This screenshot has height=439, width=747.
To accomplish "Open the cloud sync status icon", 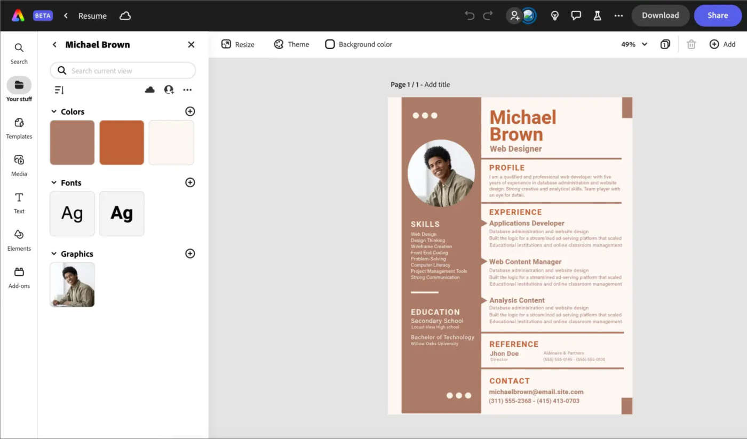I will click(125, 15).
